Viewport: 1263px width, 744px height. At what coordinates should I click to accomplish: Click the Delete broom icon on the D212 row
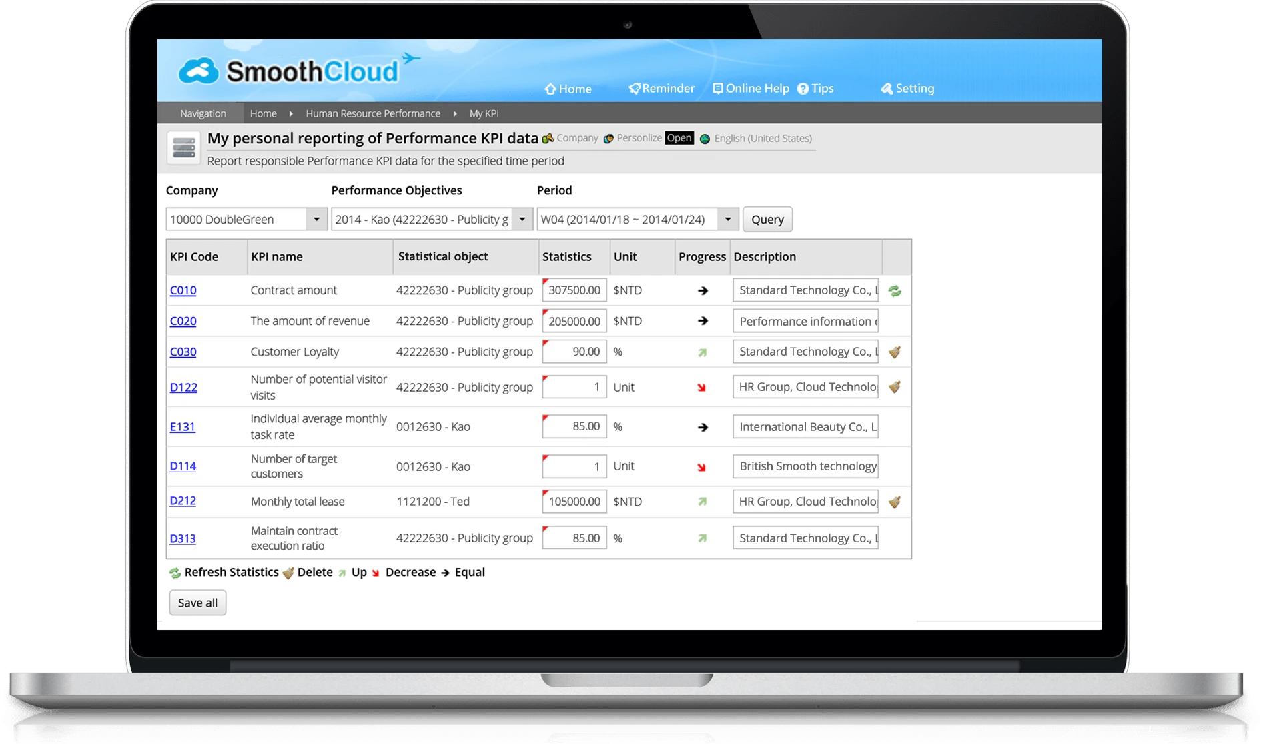[x=895, y=501]
